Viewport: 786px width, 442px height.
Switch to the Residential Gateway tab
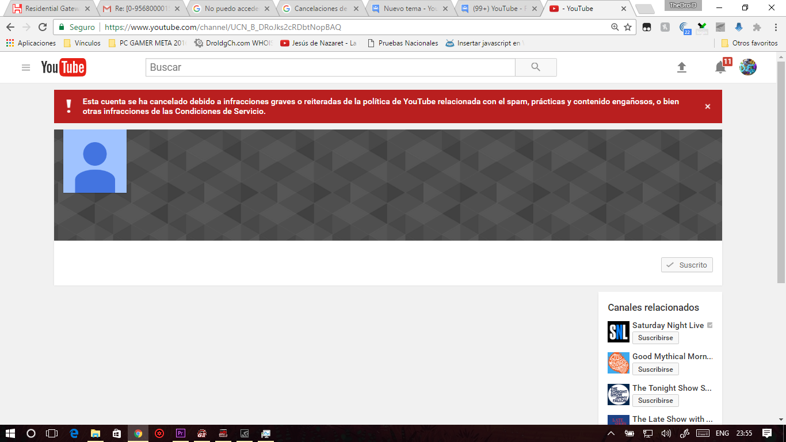[51, 9]
